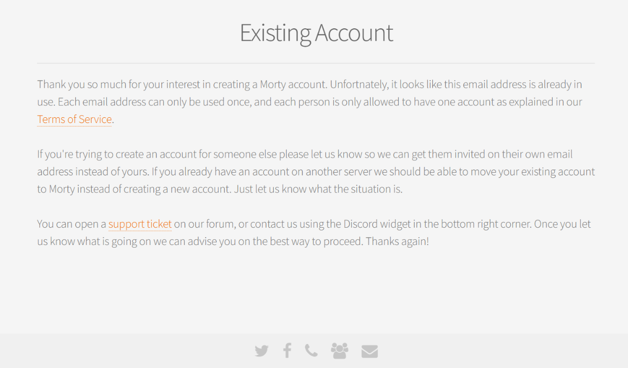The image size is (628, 368).
Task: Click the 'Thanks again!' closing text
Action: pos(397,242)
